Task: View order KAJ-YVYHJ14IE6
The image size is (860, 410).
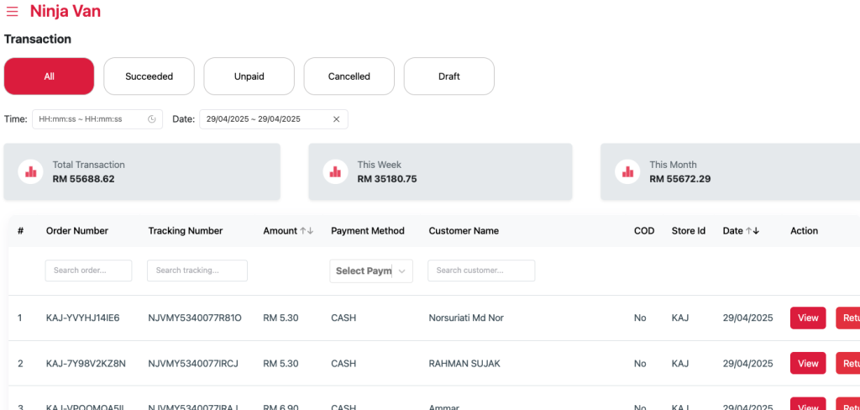Action: coord(808,318)
